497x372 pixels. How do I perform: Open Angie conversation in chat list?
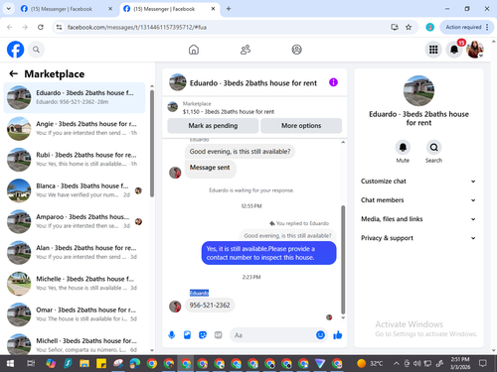tap(75, 129)
